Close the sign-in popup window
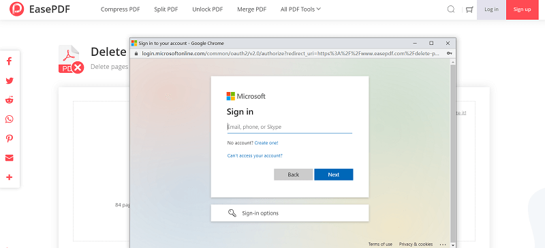 coord(448,43)
